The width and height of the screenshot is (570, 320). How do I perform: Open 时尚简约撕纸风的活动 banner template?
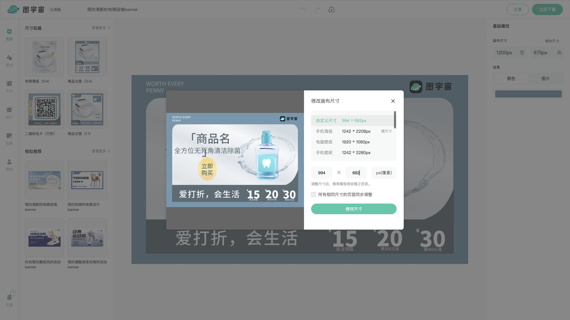(x=44, y=238)
